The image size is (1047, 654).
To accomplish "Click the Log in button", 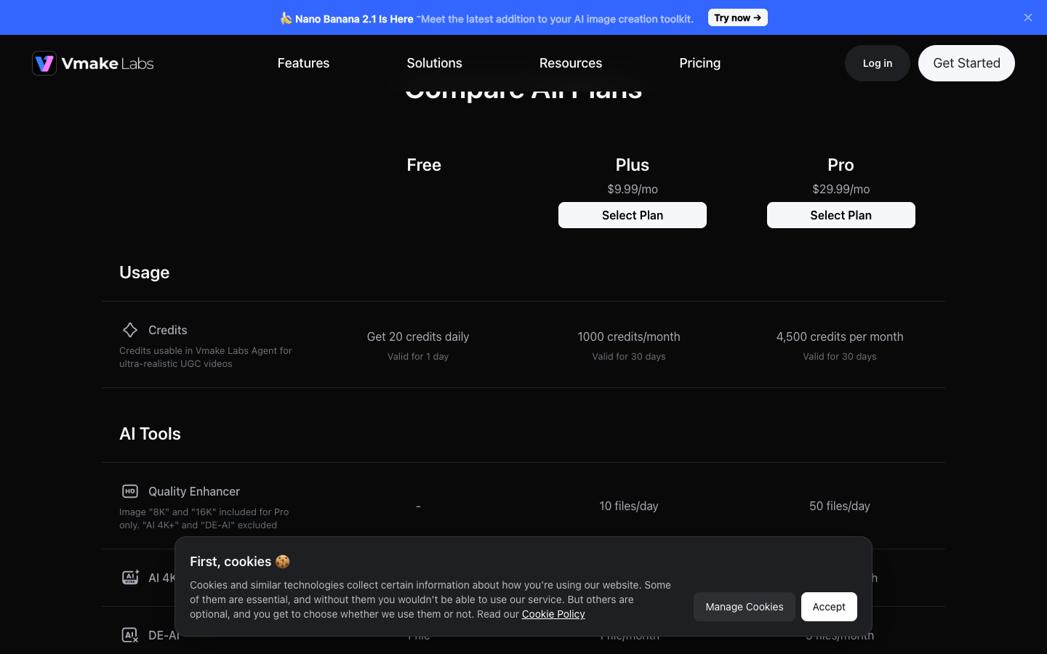I will click(878, 63).
